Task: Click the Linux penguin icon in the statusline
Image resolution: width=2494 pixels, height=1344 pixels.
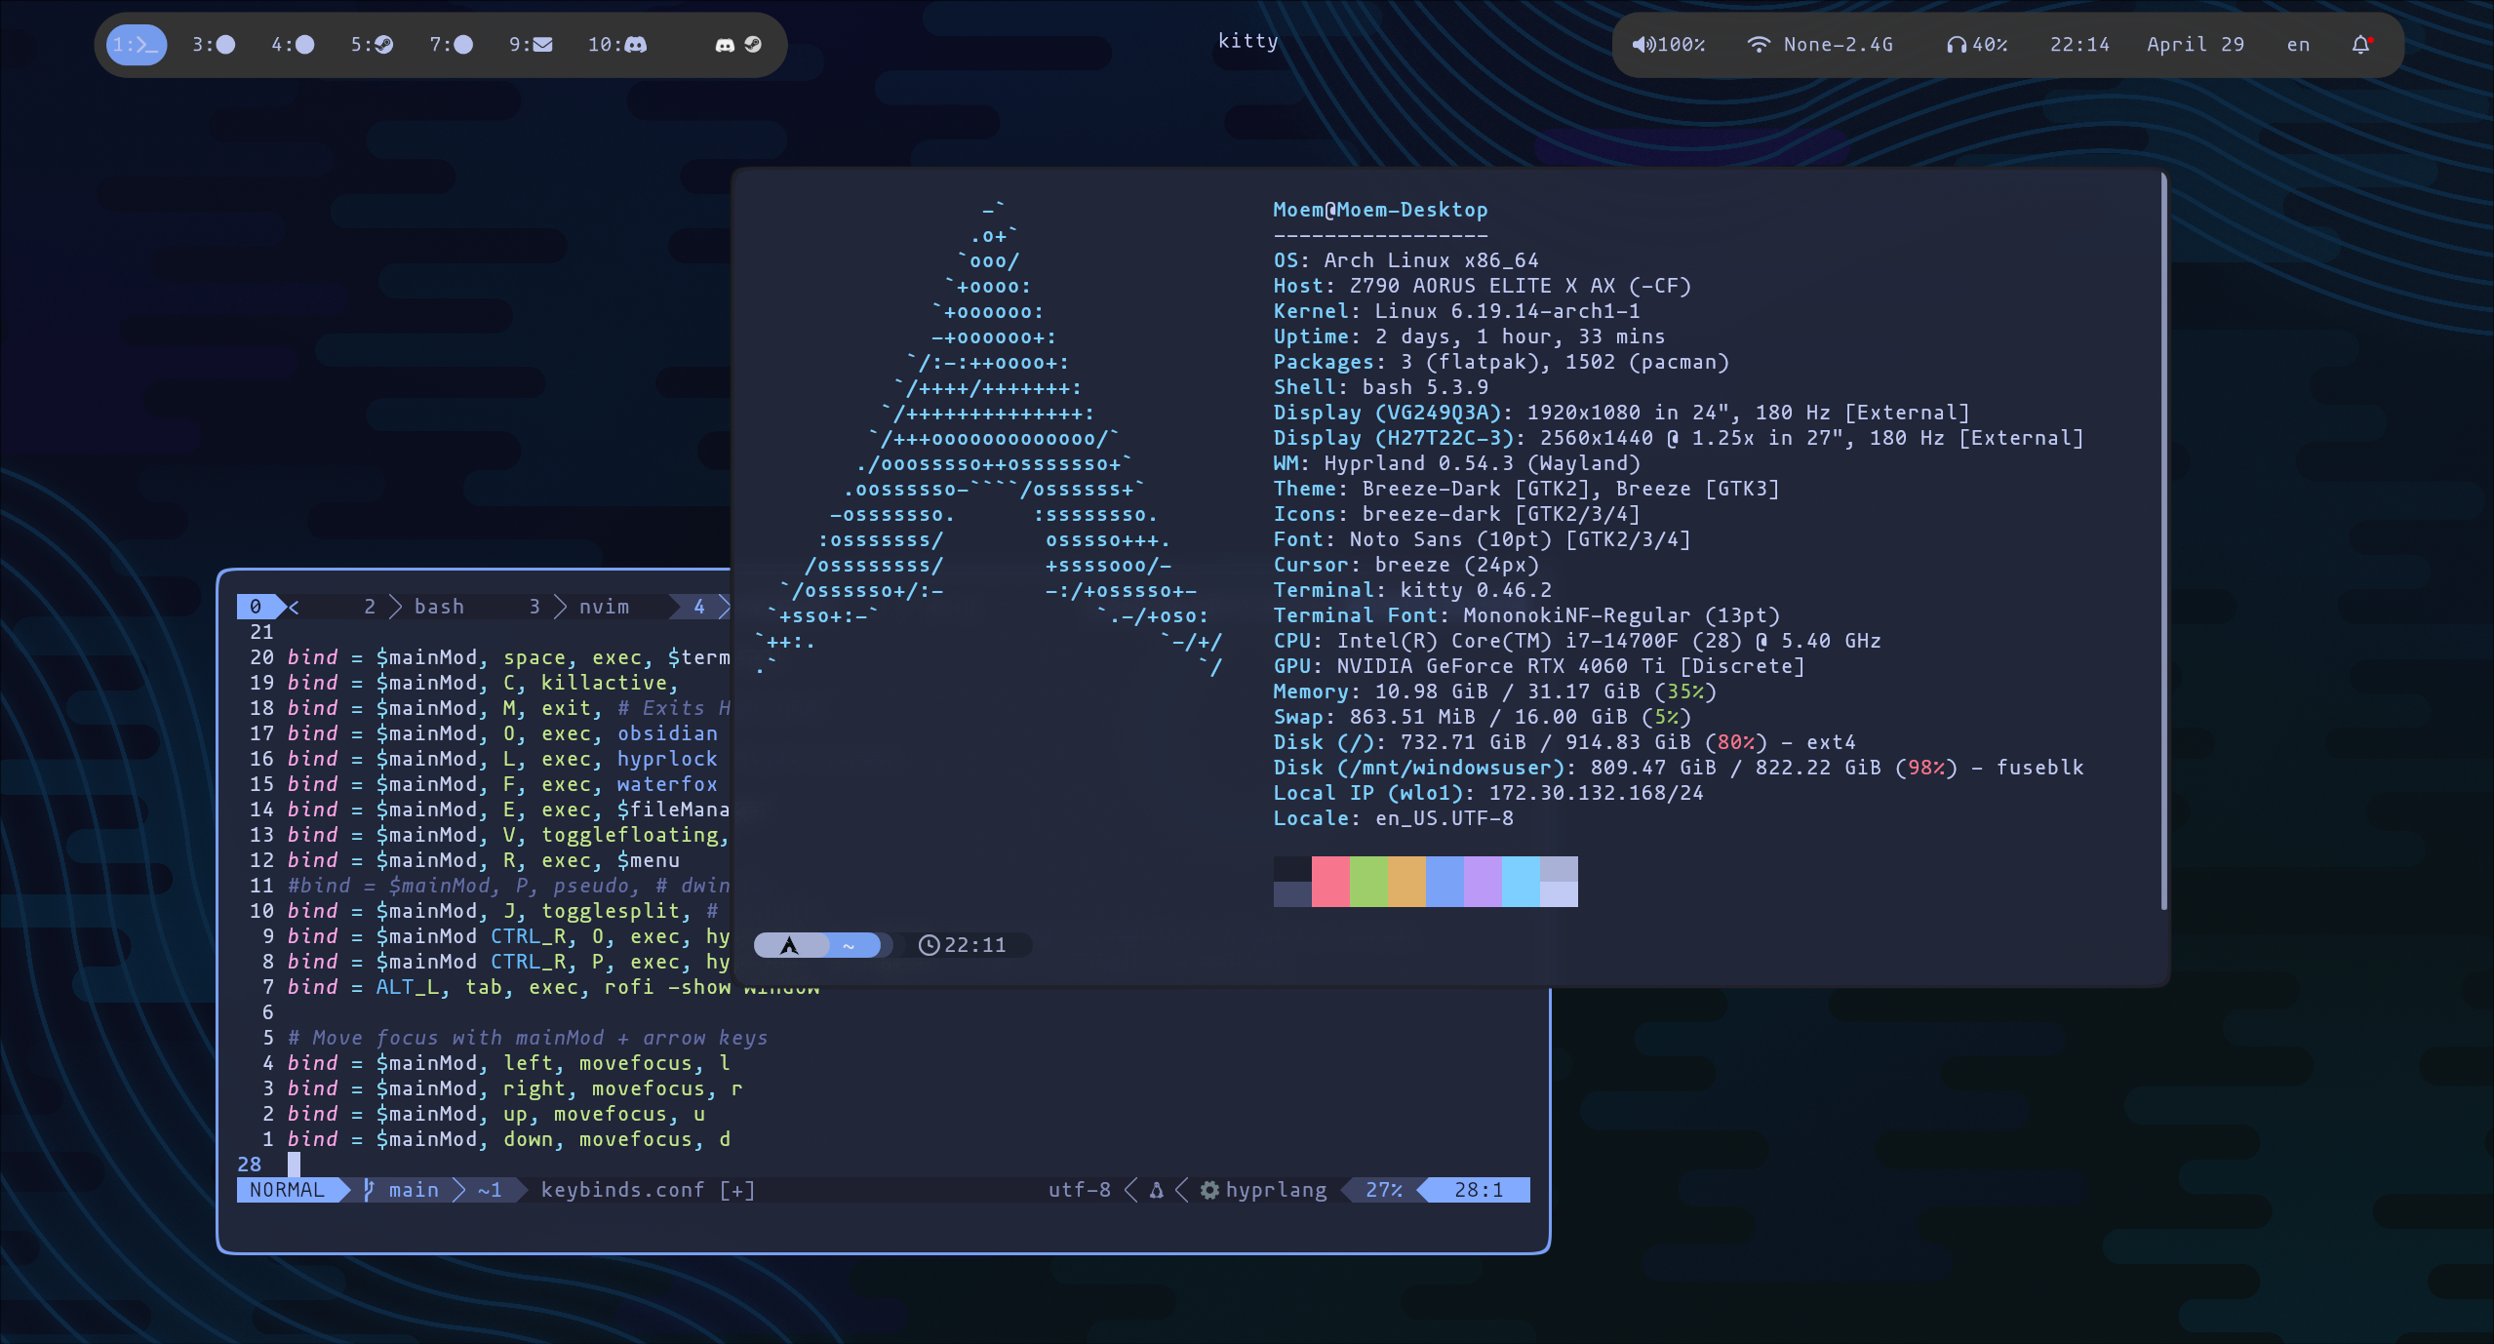Action: 1157,1190
